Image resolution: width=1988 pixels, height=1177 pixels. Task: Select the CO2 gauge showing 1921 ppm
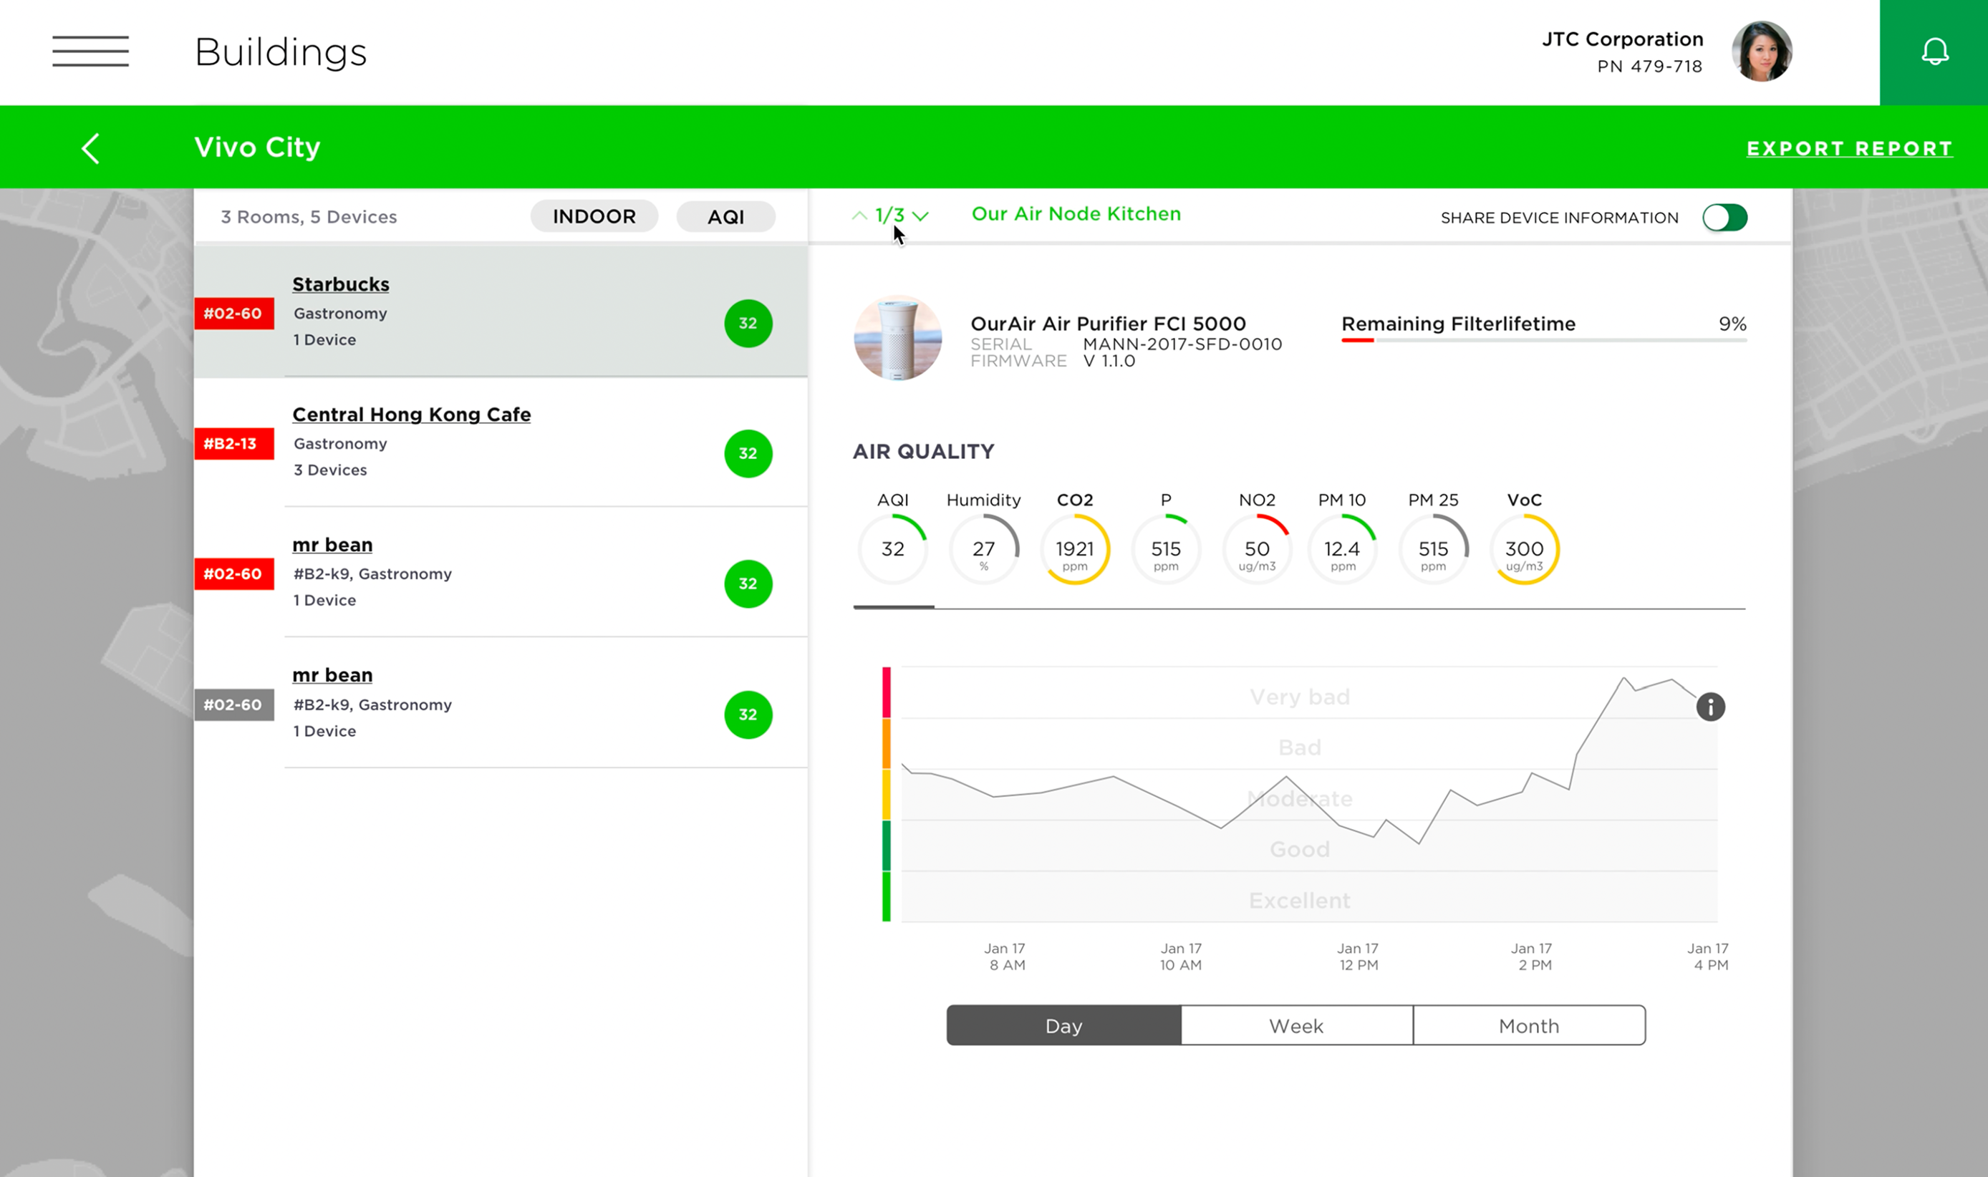1075,549
